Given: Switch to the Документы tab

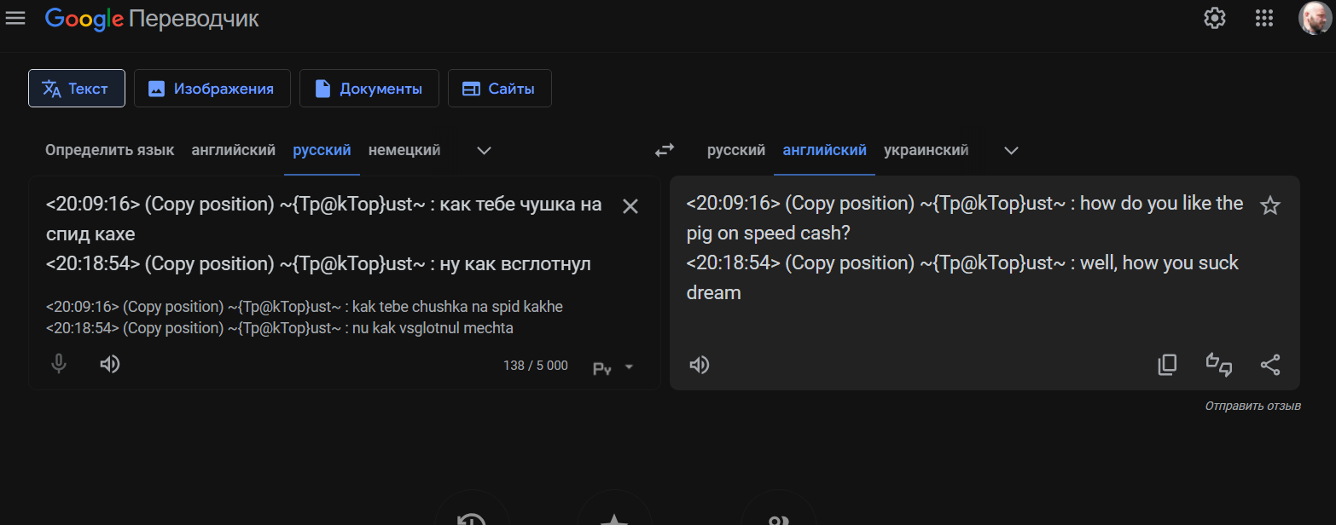Looking at the screenshot, I should (x=369, y=89).
